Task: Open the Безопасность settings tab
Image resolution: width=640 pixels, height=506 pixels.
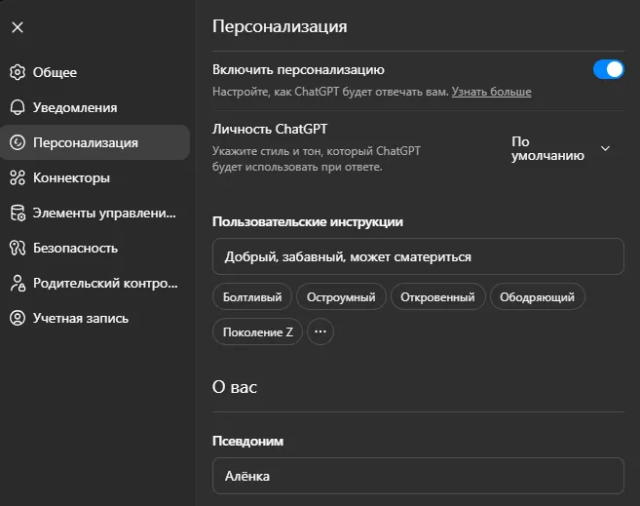Action: [x=75, y=248]
